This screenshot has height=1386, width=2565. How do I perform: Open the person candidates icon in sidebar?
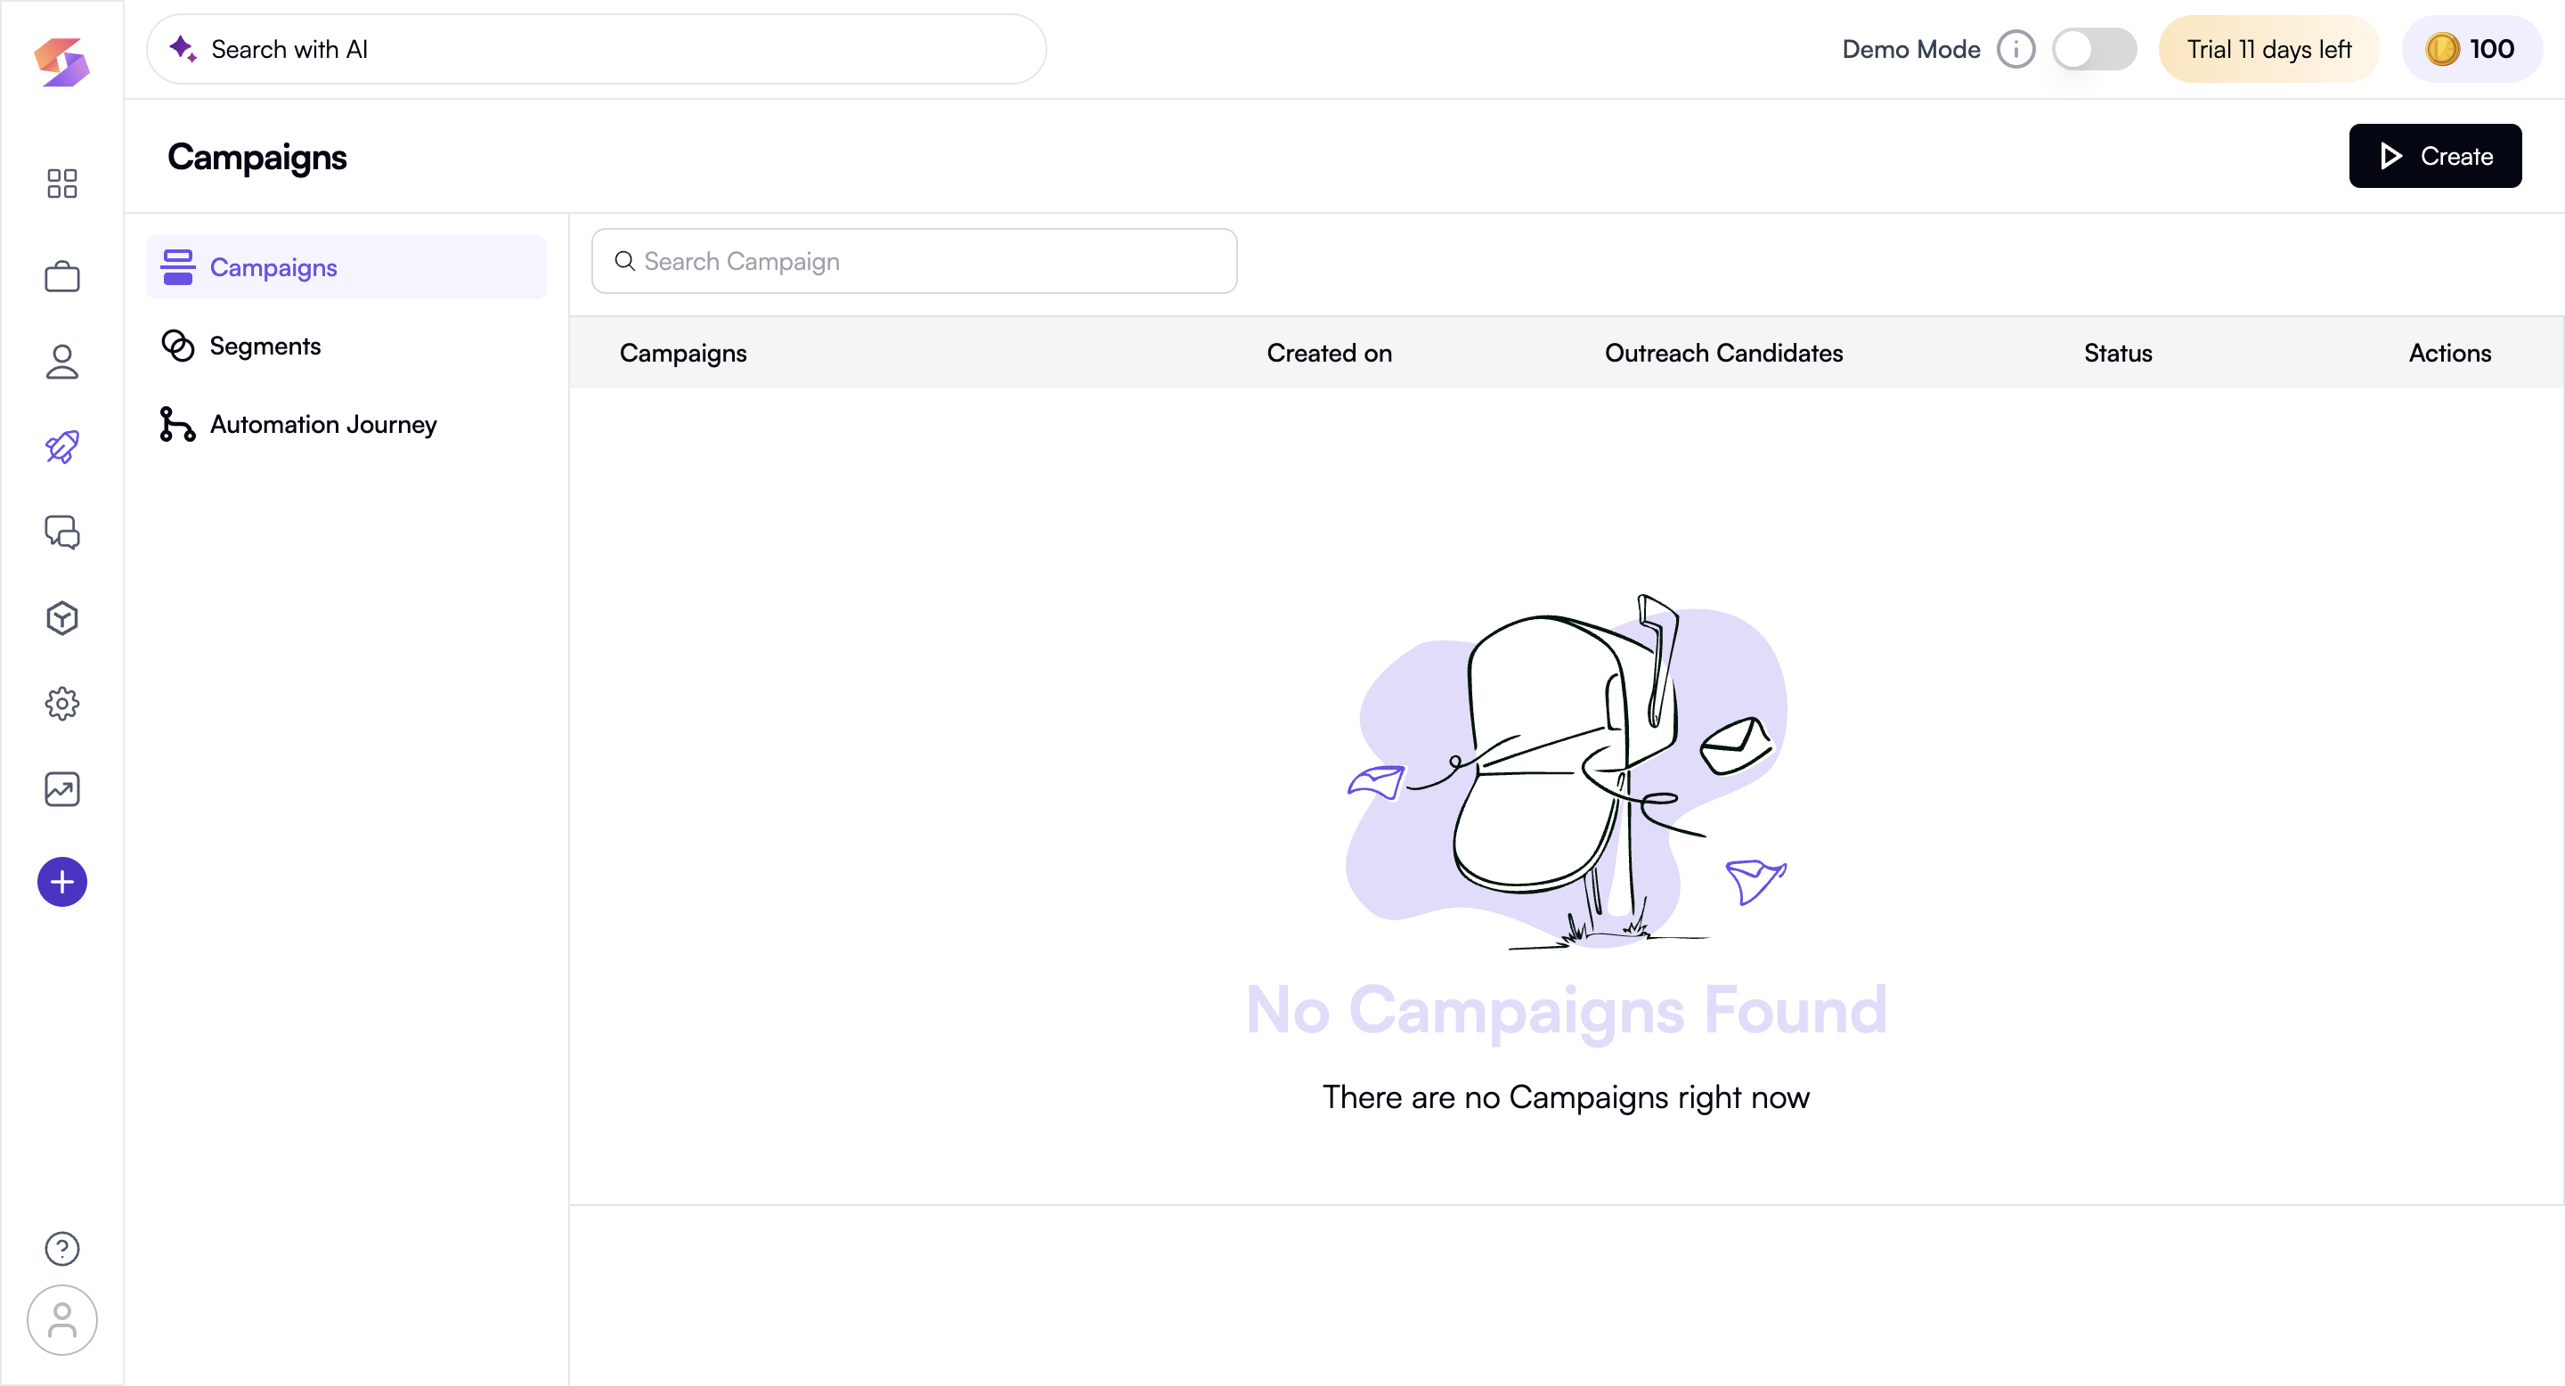click(x=61, y=362)
